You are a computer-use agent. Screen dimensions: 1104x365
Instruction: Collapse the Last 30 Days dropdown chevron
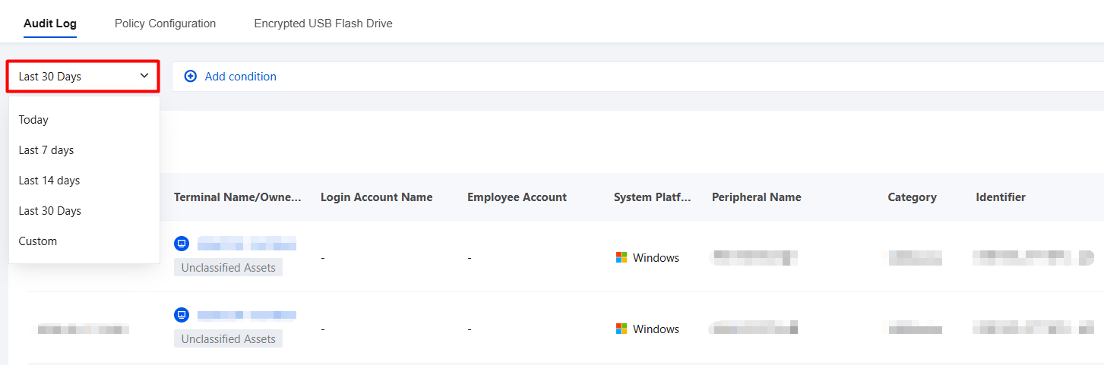click(x=144, y=76)
